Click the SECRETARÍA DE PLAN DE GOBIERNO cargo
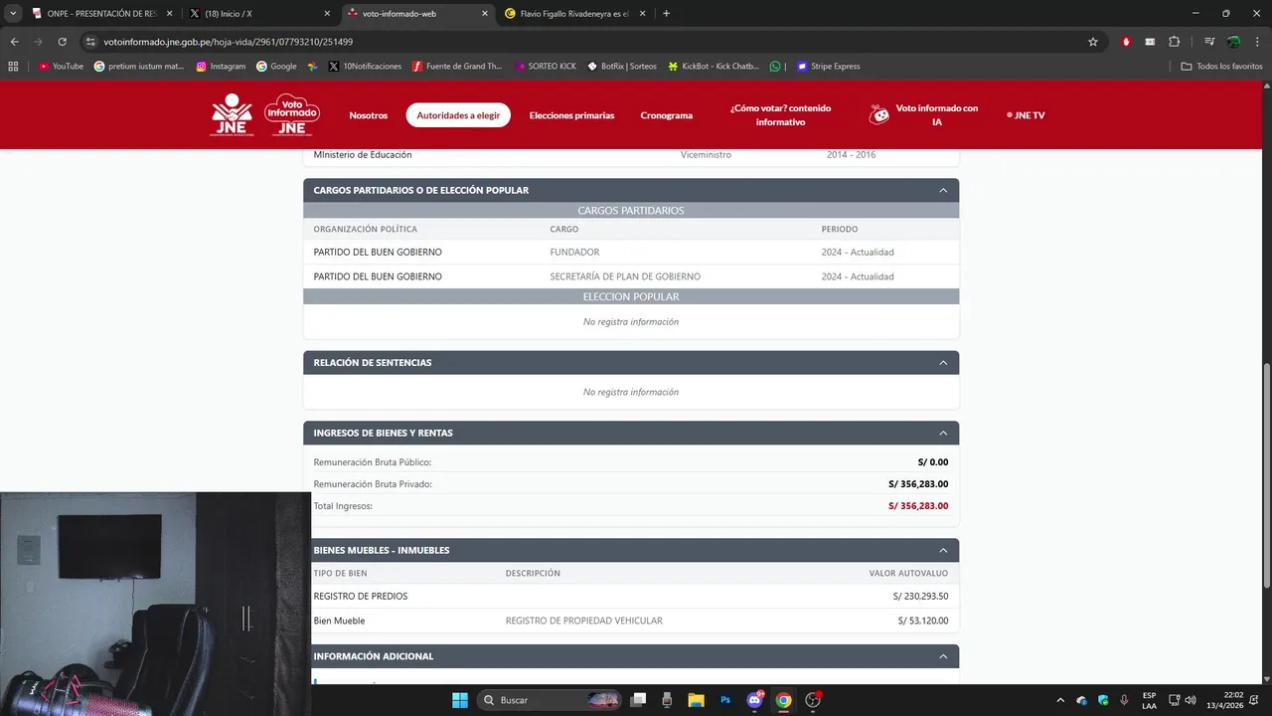 (625, 276)
